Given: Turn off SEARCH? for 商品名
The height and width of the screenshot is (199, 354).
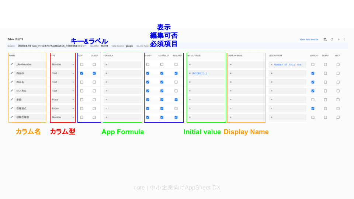Looking at the screenshot, I should (x=313, y=82).
